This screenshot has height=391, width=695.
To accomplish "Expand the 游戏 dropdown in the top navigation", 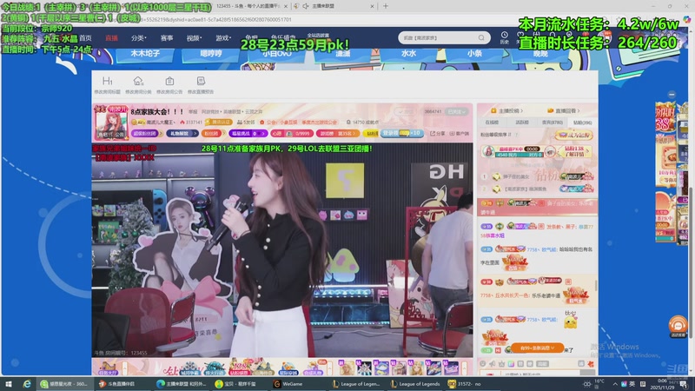I will [x=224, y=38].
